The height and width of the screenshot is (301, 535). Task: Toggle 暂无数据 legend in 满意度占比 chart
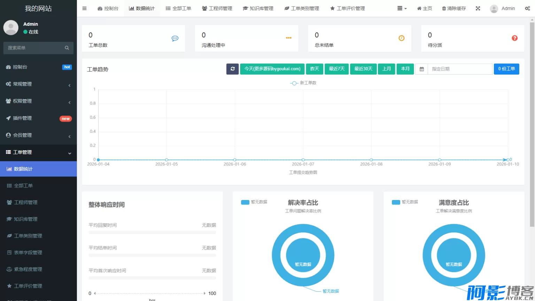(x=405, y=202)
